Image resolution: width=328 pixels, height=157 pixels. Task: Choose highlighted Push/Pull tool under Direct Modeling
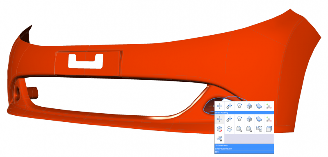point(219,119)
